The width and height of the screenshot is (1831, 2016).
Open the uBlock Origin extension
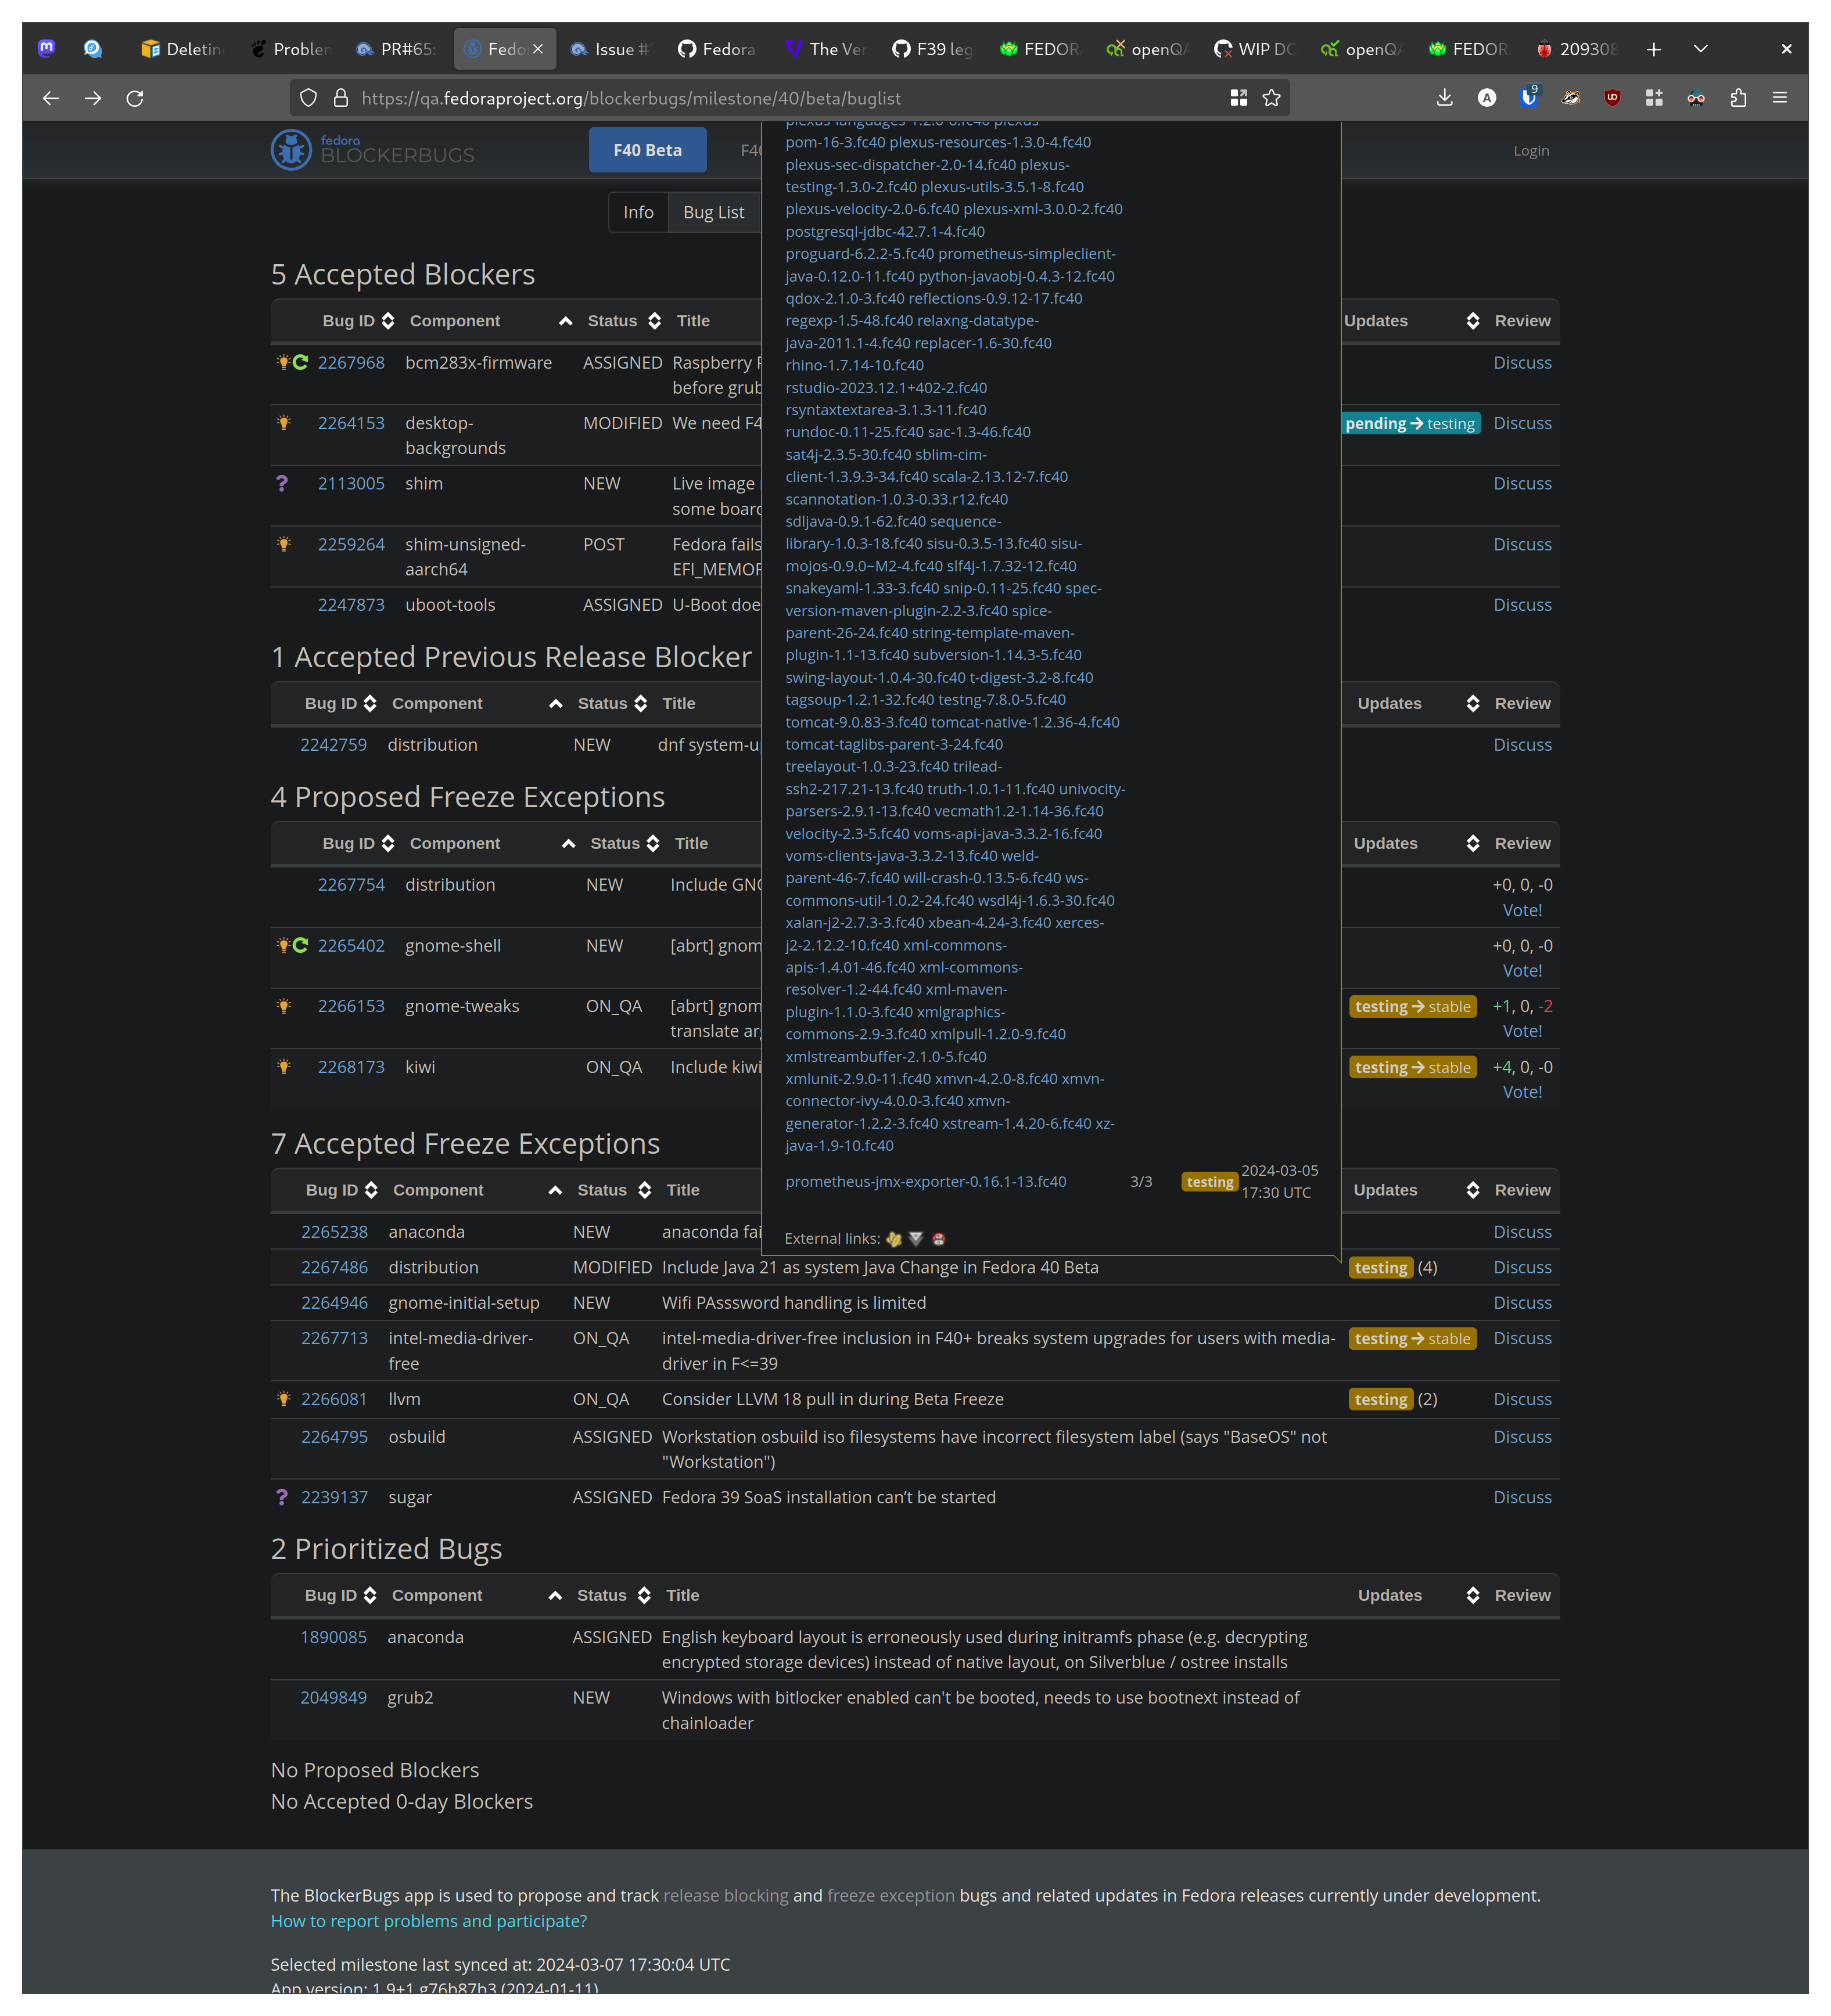pos(1613,98)
